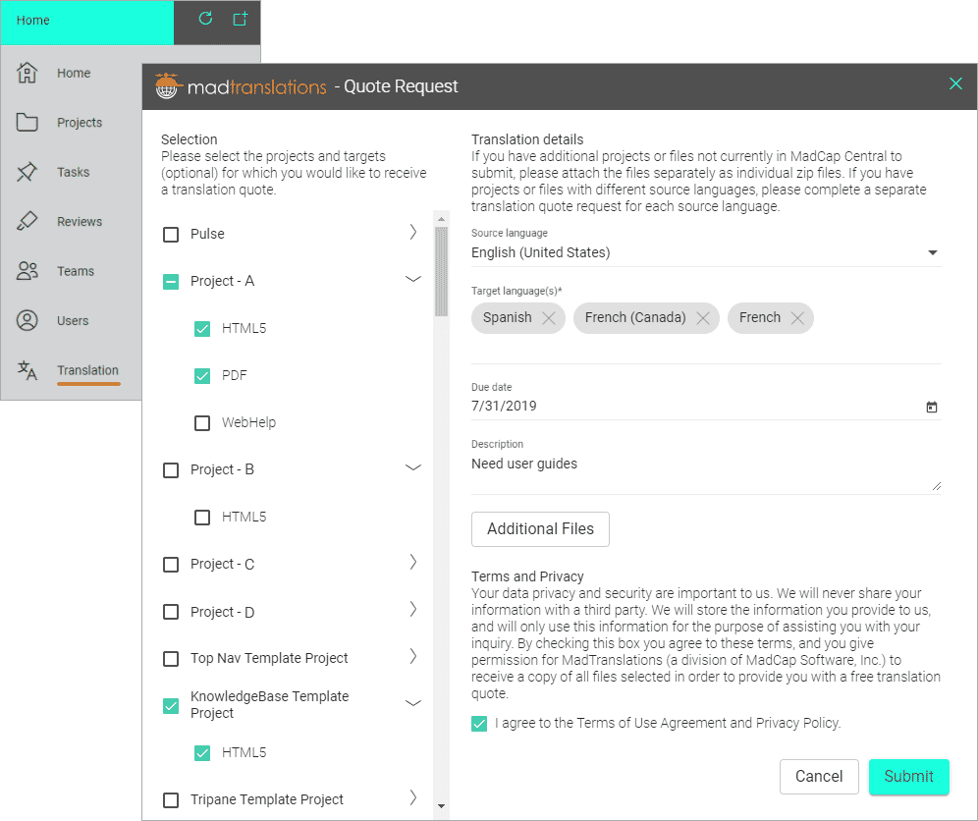Viewport: 978px width, 821px height.
Task: Go to Home in the sidebar menu
Action: [x=74, y=73]
